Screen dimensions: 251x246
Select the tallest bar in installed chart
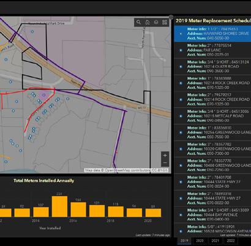point(59,207)
